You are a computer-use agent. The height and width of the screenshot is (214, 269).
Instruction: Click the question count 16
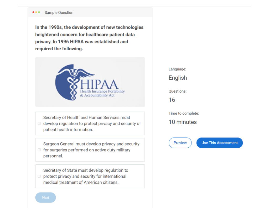172,100
